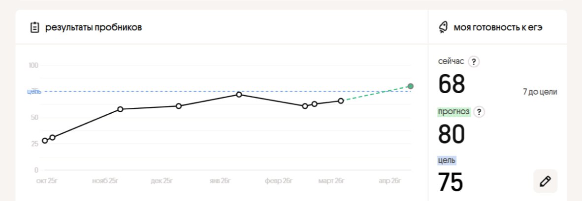Screen dimensions: 582x201
Task: Click the very first data point on the chart
Action: (45, 141)
